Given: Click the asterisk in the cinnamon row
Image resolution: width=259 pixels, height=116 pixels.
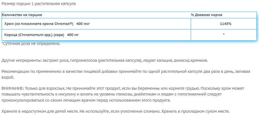Looking at the screenshot, I should (223, 34).
